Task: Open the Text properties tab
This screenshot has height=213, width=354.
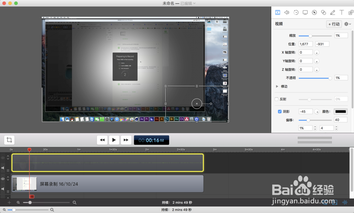Action: tap(342, 12)
